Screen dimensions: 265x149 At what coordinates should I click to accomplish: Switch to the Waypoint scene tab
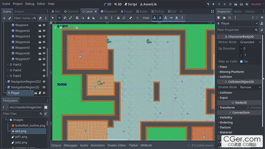tap(109, 11)
